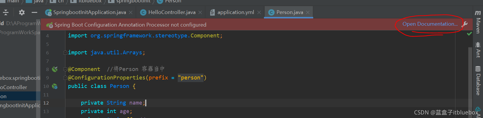The width and height of the screenshot is (483, 118).
Task: Switch to the SpringbootInitApplication.java tab
Action: coord(89,12)
